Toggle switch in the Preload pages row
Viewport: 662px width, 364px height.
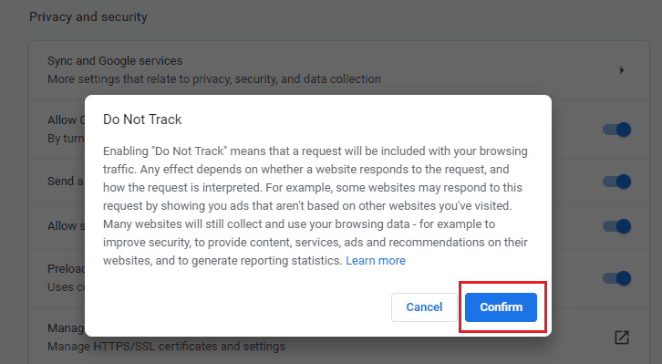pyautogui.click(x=616, y=278)
